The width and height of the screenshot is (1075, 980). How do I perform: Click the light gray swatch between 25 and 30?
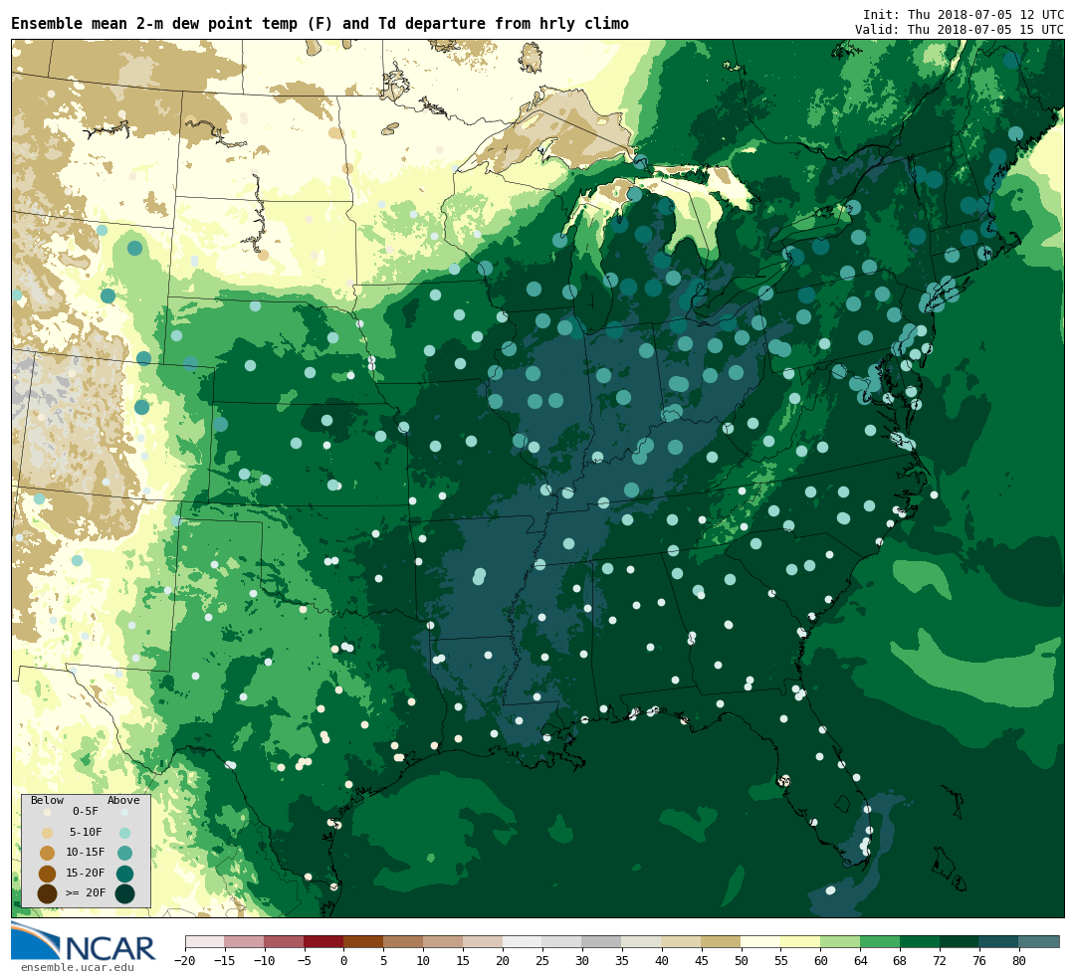pyautogui.click(x=562, y=942)
